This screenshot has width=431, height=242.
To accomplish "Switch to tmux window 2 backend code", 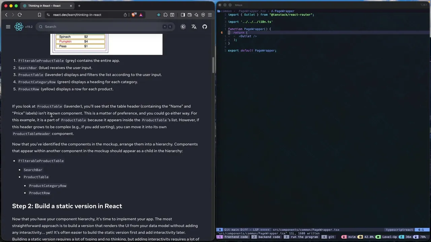I will tap(267, 237).
